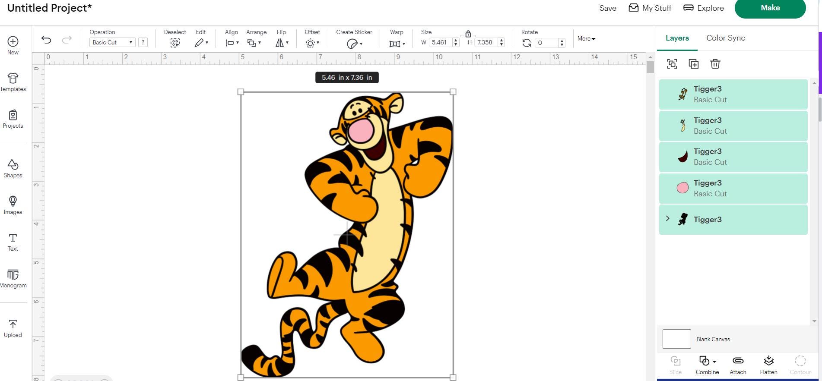
Task: Open Projects in the sidebar
Action: point(13,119)
